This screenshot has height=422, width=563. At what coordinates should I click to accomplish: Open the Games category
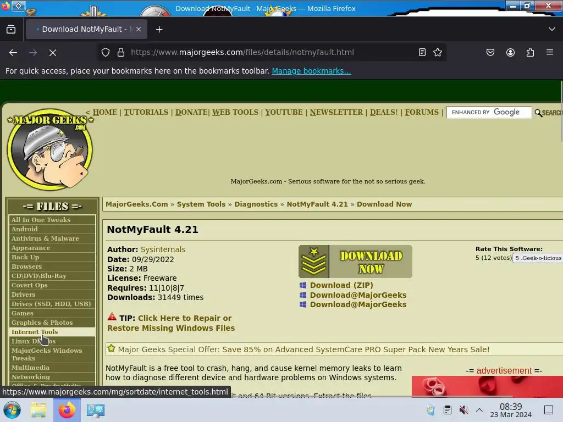click(x=52, y=313)
